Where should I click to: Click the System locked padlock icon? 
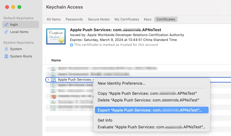[6, 49]
